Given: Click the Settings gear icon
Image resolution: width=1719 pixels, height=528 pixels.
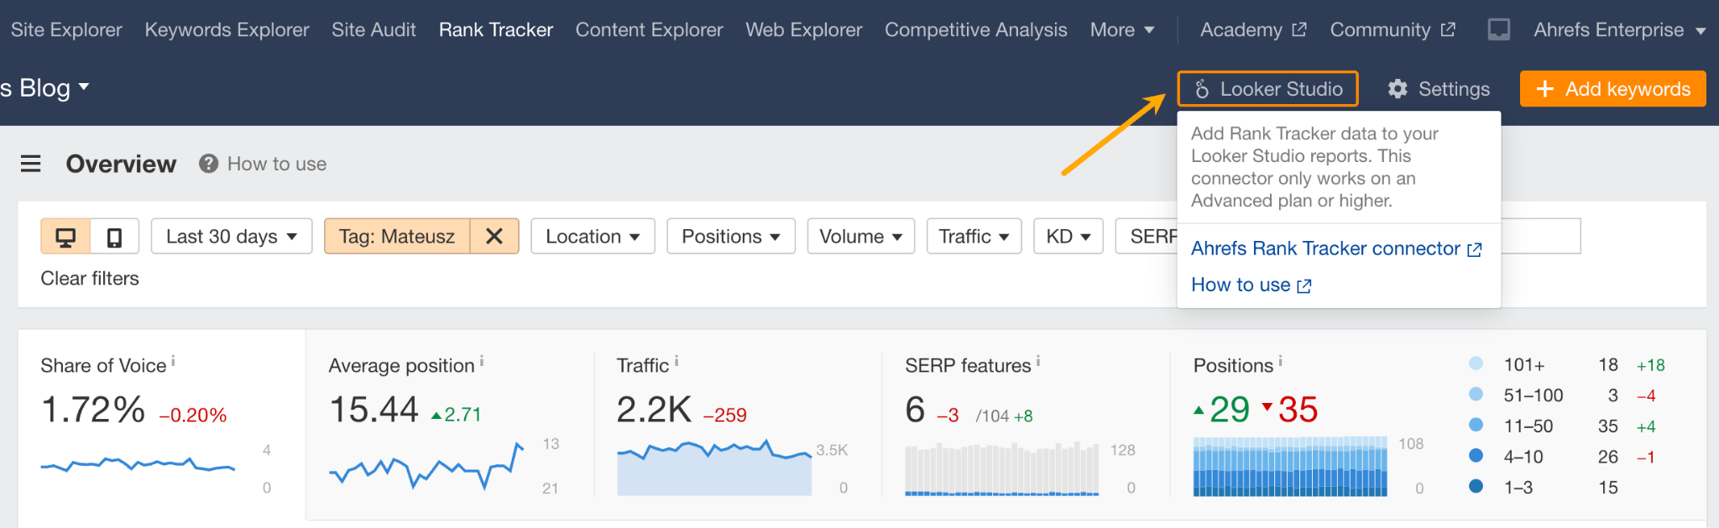Looking at the screenshot, I should tap(1398, 89).
